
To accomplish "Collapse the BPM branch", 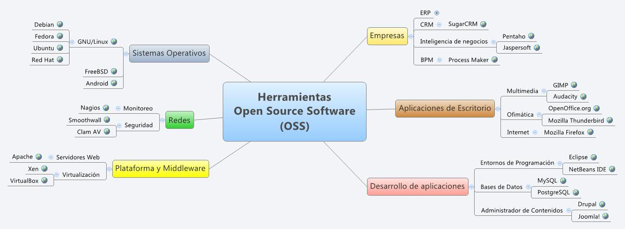I will coord(439,60).
